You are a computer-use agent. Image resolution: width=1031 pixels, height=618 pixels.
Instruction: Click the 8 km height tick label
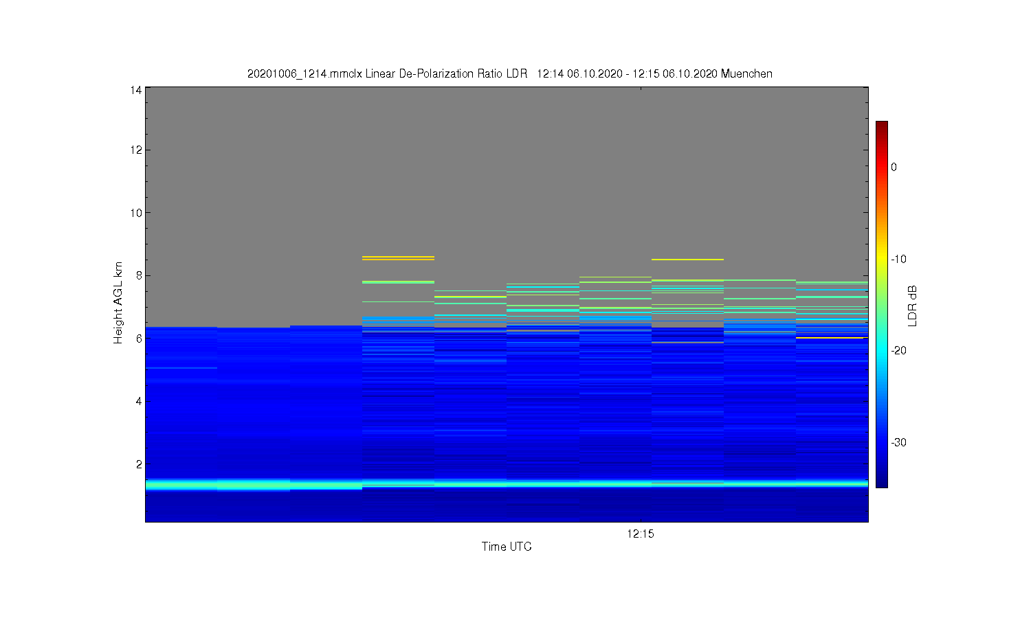pos(138,275)
